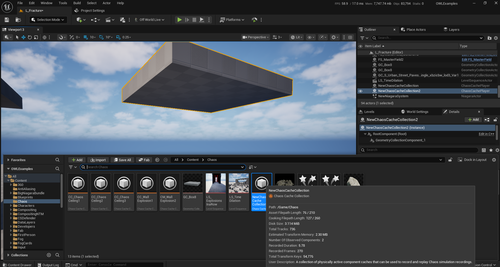Viewport: 500px width, 267px height.
Task: Open the Platforms dropdown menu
Action: (232, 20)
